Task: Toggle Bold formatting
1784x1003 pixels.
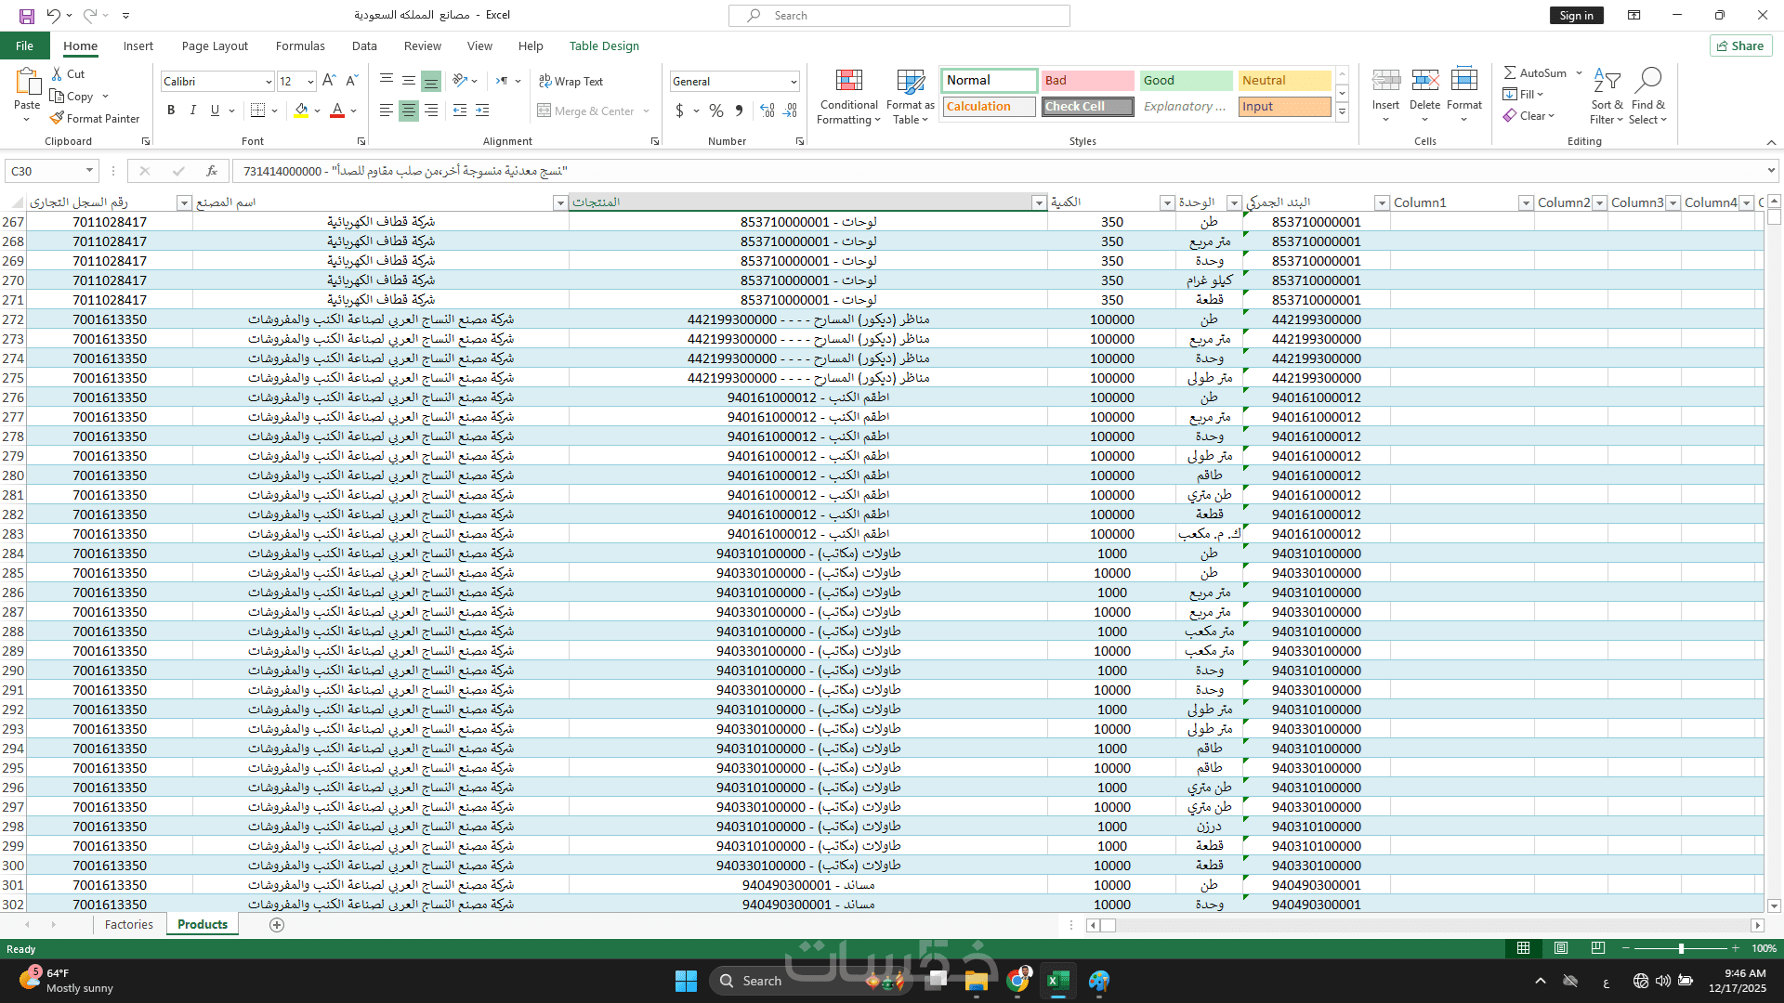Action: tap(171, 111)
